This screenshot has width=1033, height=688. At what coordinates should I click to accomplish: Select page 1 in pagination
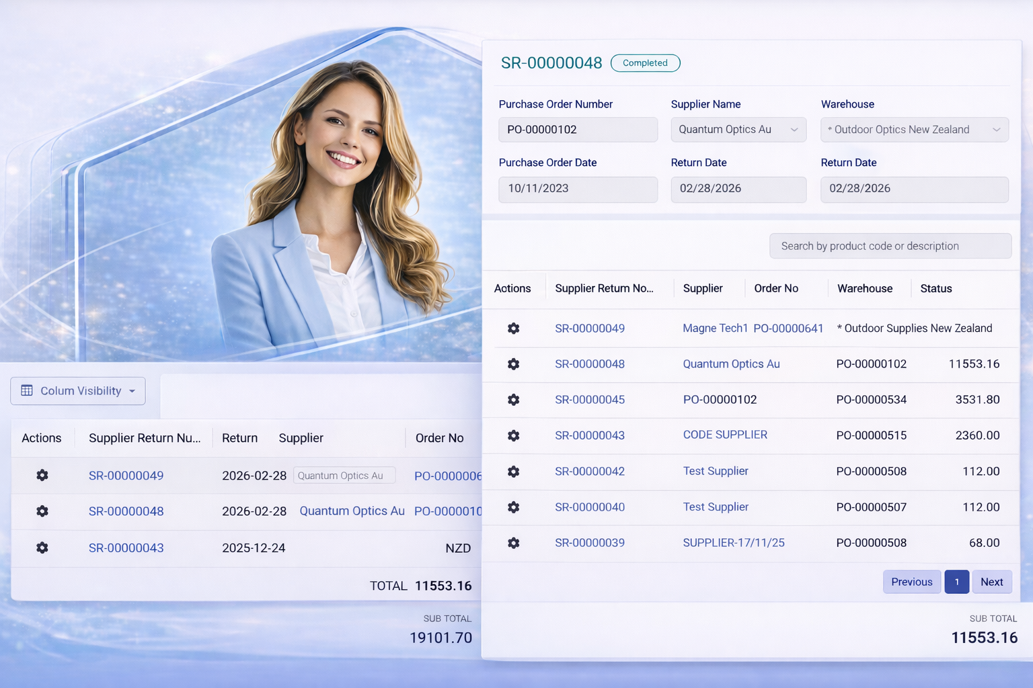point(956,582)
